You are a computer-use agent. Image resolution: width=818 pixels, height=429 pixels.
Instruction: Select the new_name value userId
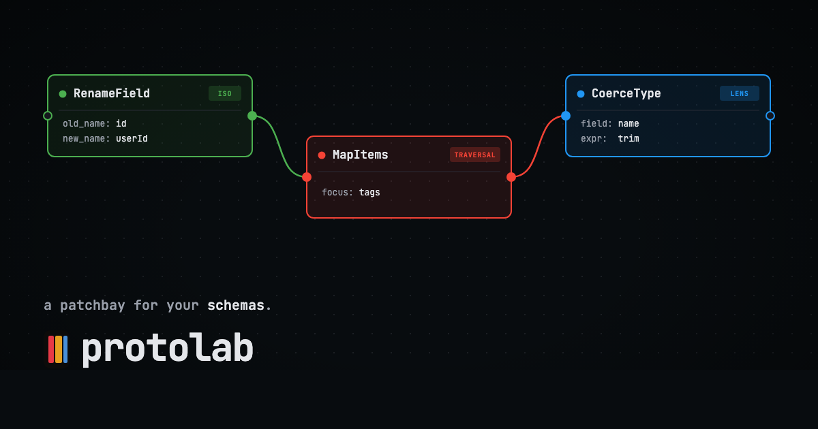(132, 139)
